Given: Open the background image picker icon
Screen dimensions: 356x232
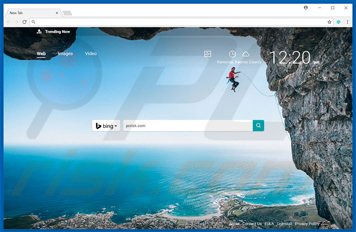Looking at the screenshot, I should click(207, 54).
